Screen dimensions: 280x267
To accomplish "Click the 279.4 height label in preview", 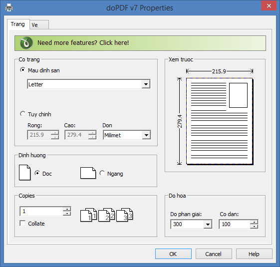I will click(x=180, y=121).
